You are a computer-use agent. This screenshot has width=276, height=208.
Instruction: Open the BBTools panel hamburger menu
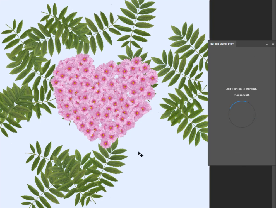pyautogui.click(x=273, y=44)
